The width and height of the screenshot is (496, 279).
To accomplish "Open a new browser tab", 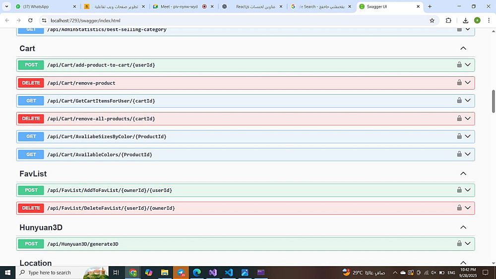I will click(430, 6).
